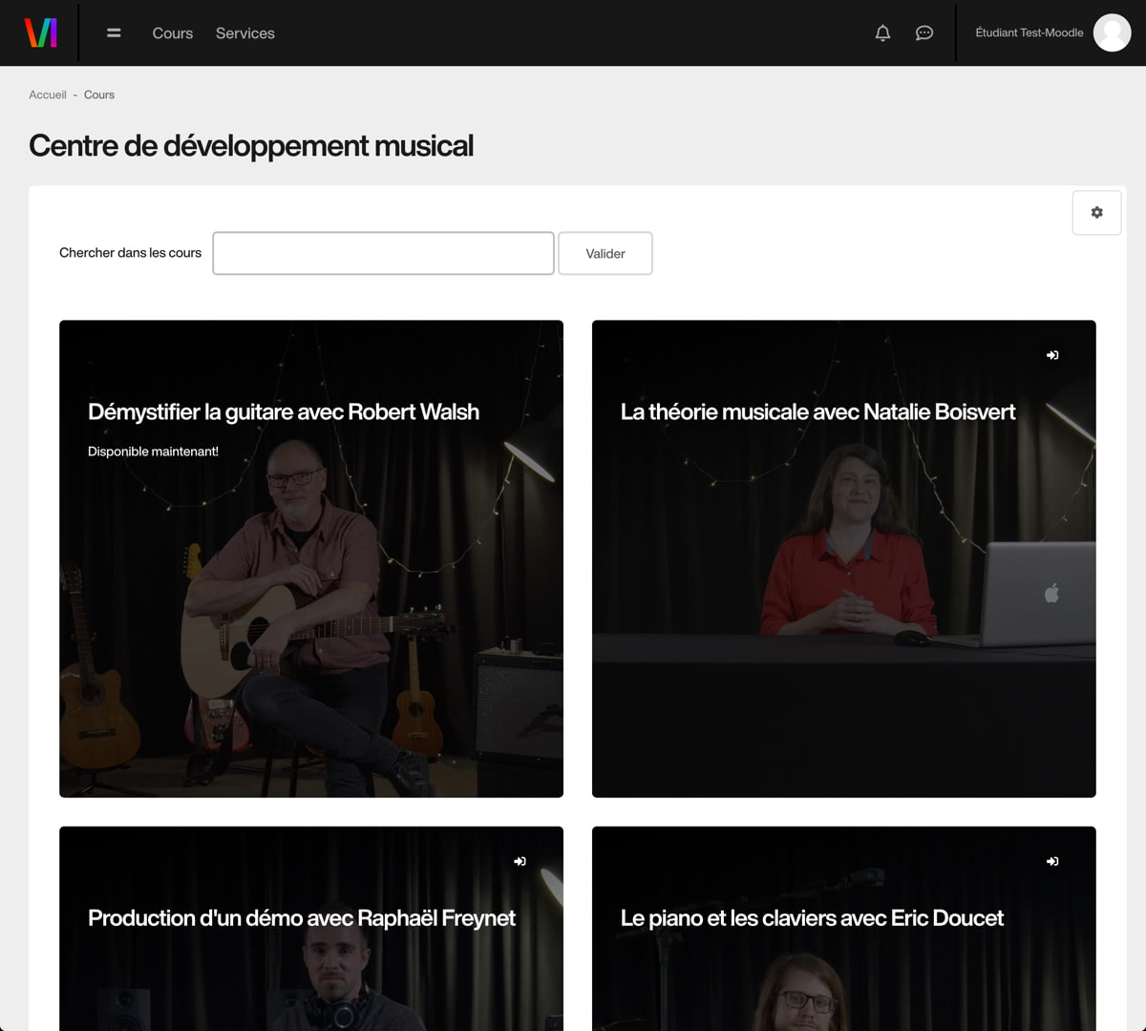
Task: Open Production d'un démo avec Raphaël Freynet
Action: (x=301, y=917)
